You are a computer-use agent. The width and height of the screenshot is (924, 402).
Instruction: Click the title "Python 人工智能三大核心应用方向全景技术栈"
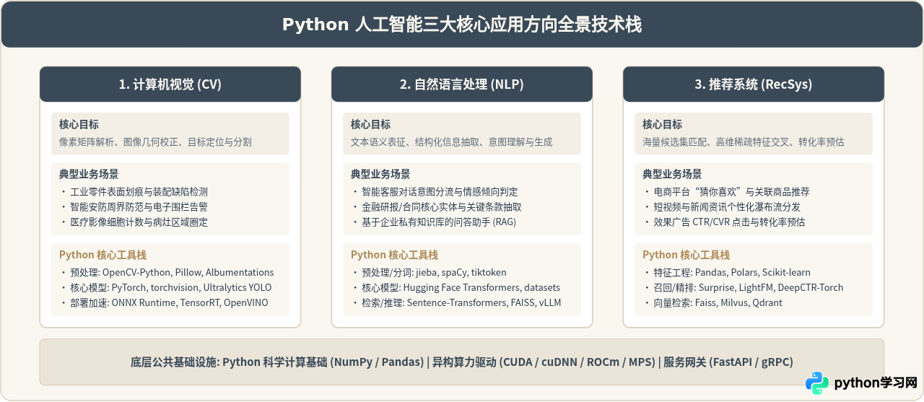462,25
